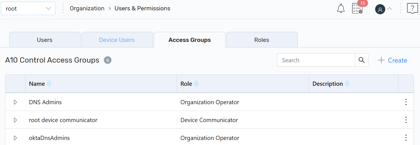Sort the table by Description column
The image size is (420, 145).
click(x=347, y=84)
